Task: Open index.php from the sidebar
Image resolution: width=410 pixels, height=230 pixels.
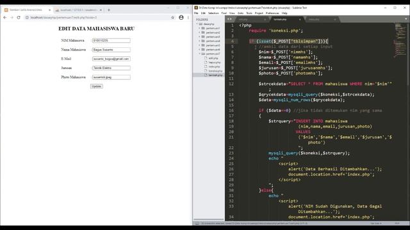Action: coord(214,66)
